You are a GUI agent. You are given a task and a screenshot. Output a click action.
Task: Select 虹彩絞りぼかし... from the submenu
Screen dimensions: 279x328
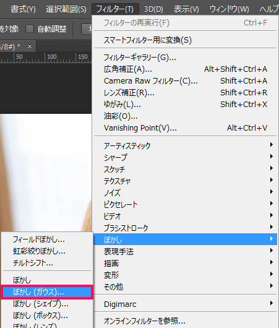point(47,251)
